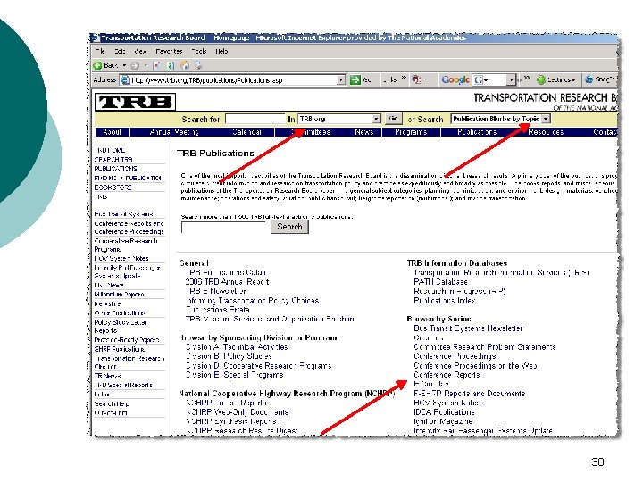Open the 'In TRB.org' search scope dropdown
The image size is (643, 482).
point(377,119)
